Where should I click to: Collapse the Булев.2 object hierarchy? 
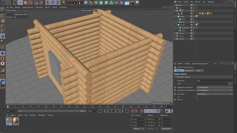pos(176,25)
